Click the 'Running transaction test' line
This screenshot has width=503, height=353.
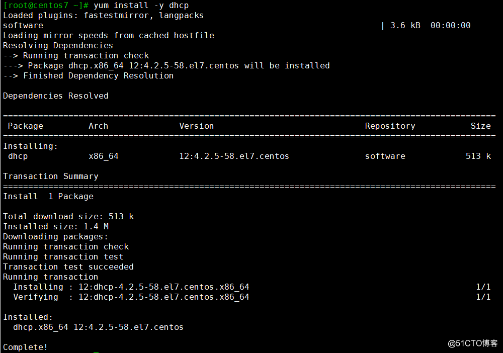point(63,256)
